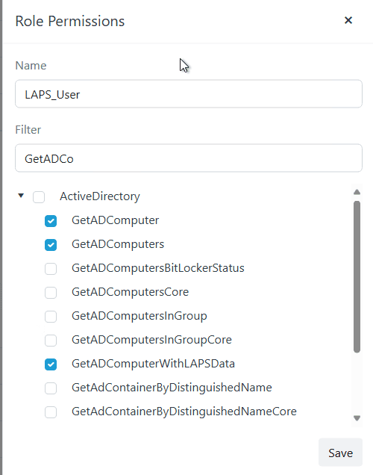The height and width of the screenshot is (475, 373).
Task: Enable GetADComputersInGroup permission
Action: 51,317
